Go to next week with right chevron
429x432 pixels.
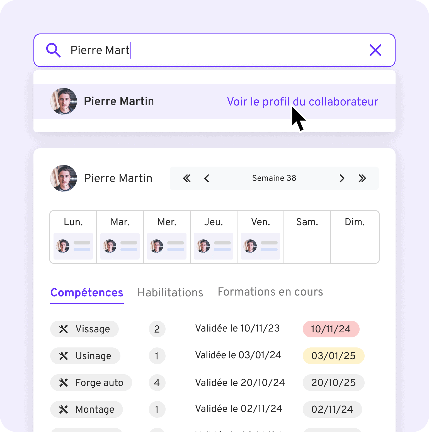point(342,178)
